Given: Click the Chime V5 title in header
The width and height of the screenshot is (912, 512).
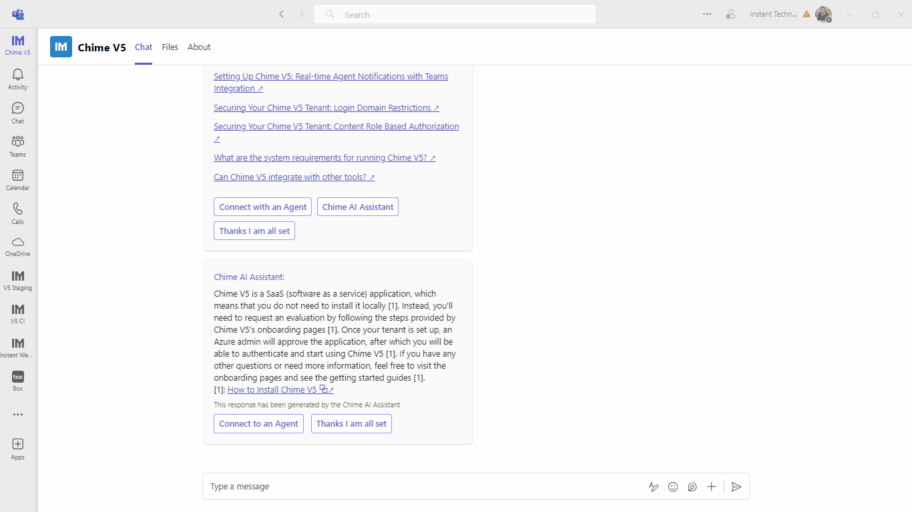Looking at the screenshot, I should coord(101,47).
